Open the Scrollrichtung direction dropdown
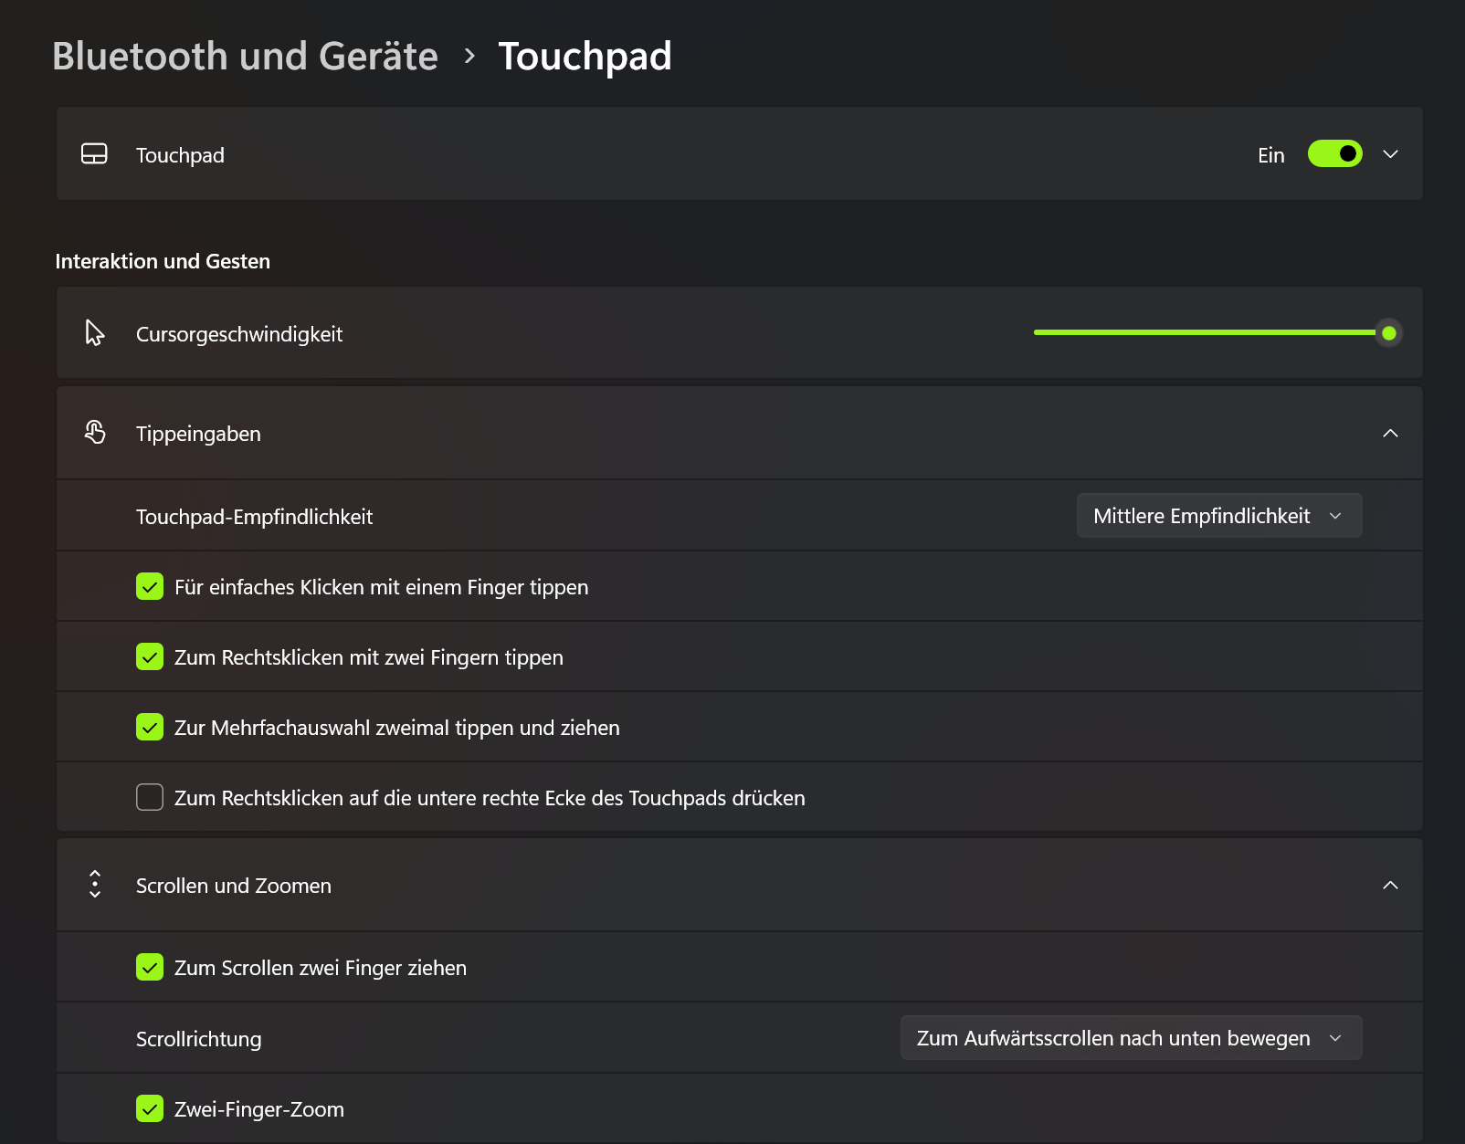The height and width of the screenshot is (1144, 1465). 1131,1038
